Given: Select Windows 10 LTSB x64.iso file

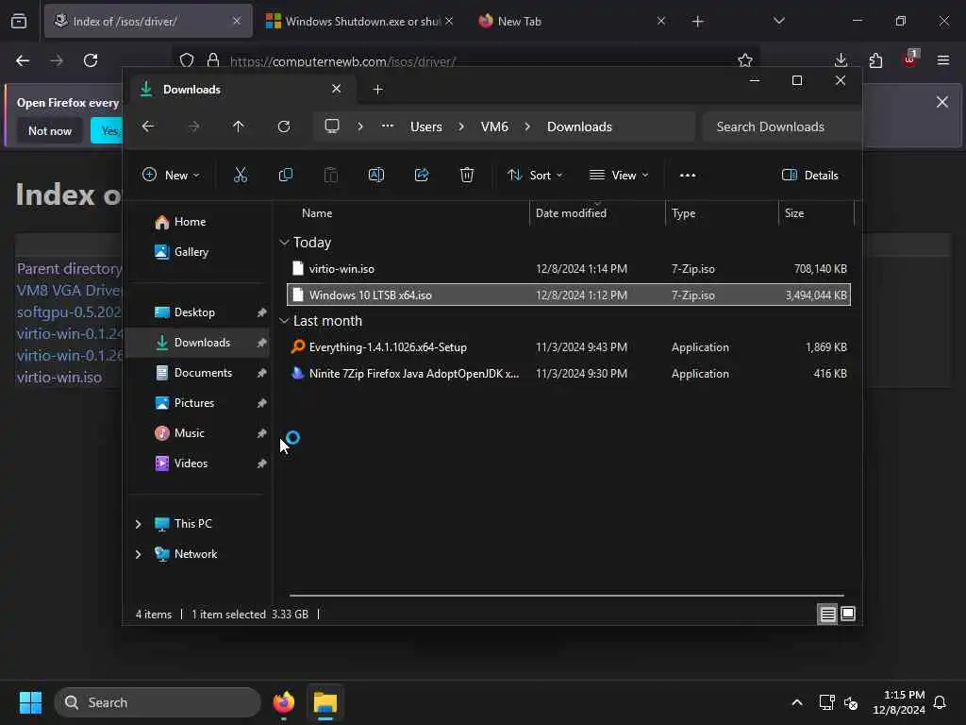Looking at the screenshot, I should [x=569, y=295].
